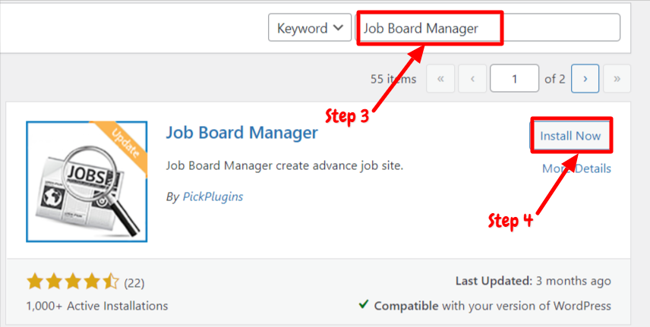Click the (22) ratings count
This screenshot has height=327, width=650.
tap(134, 284)
